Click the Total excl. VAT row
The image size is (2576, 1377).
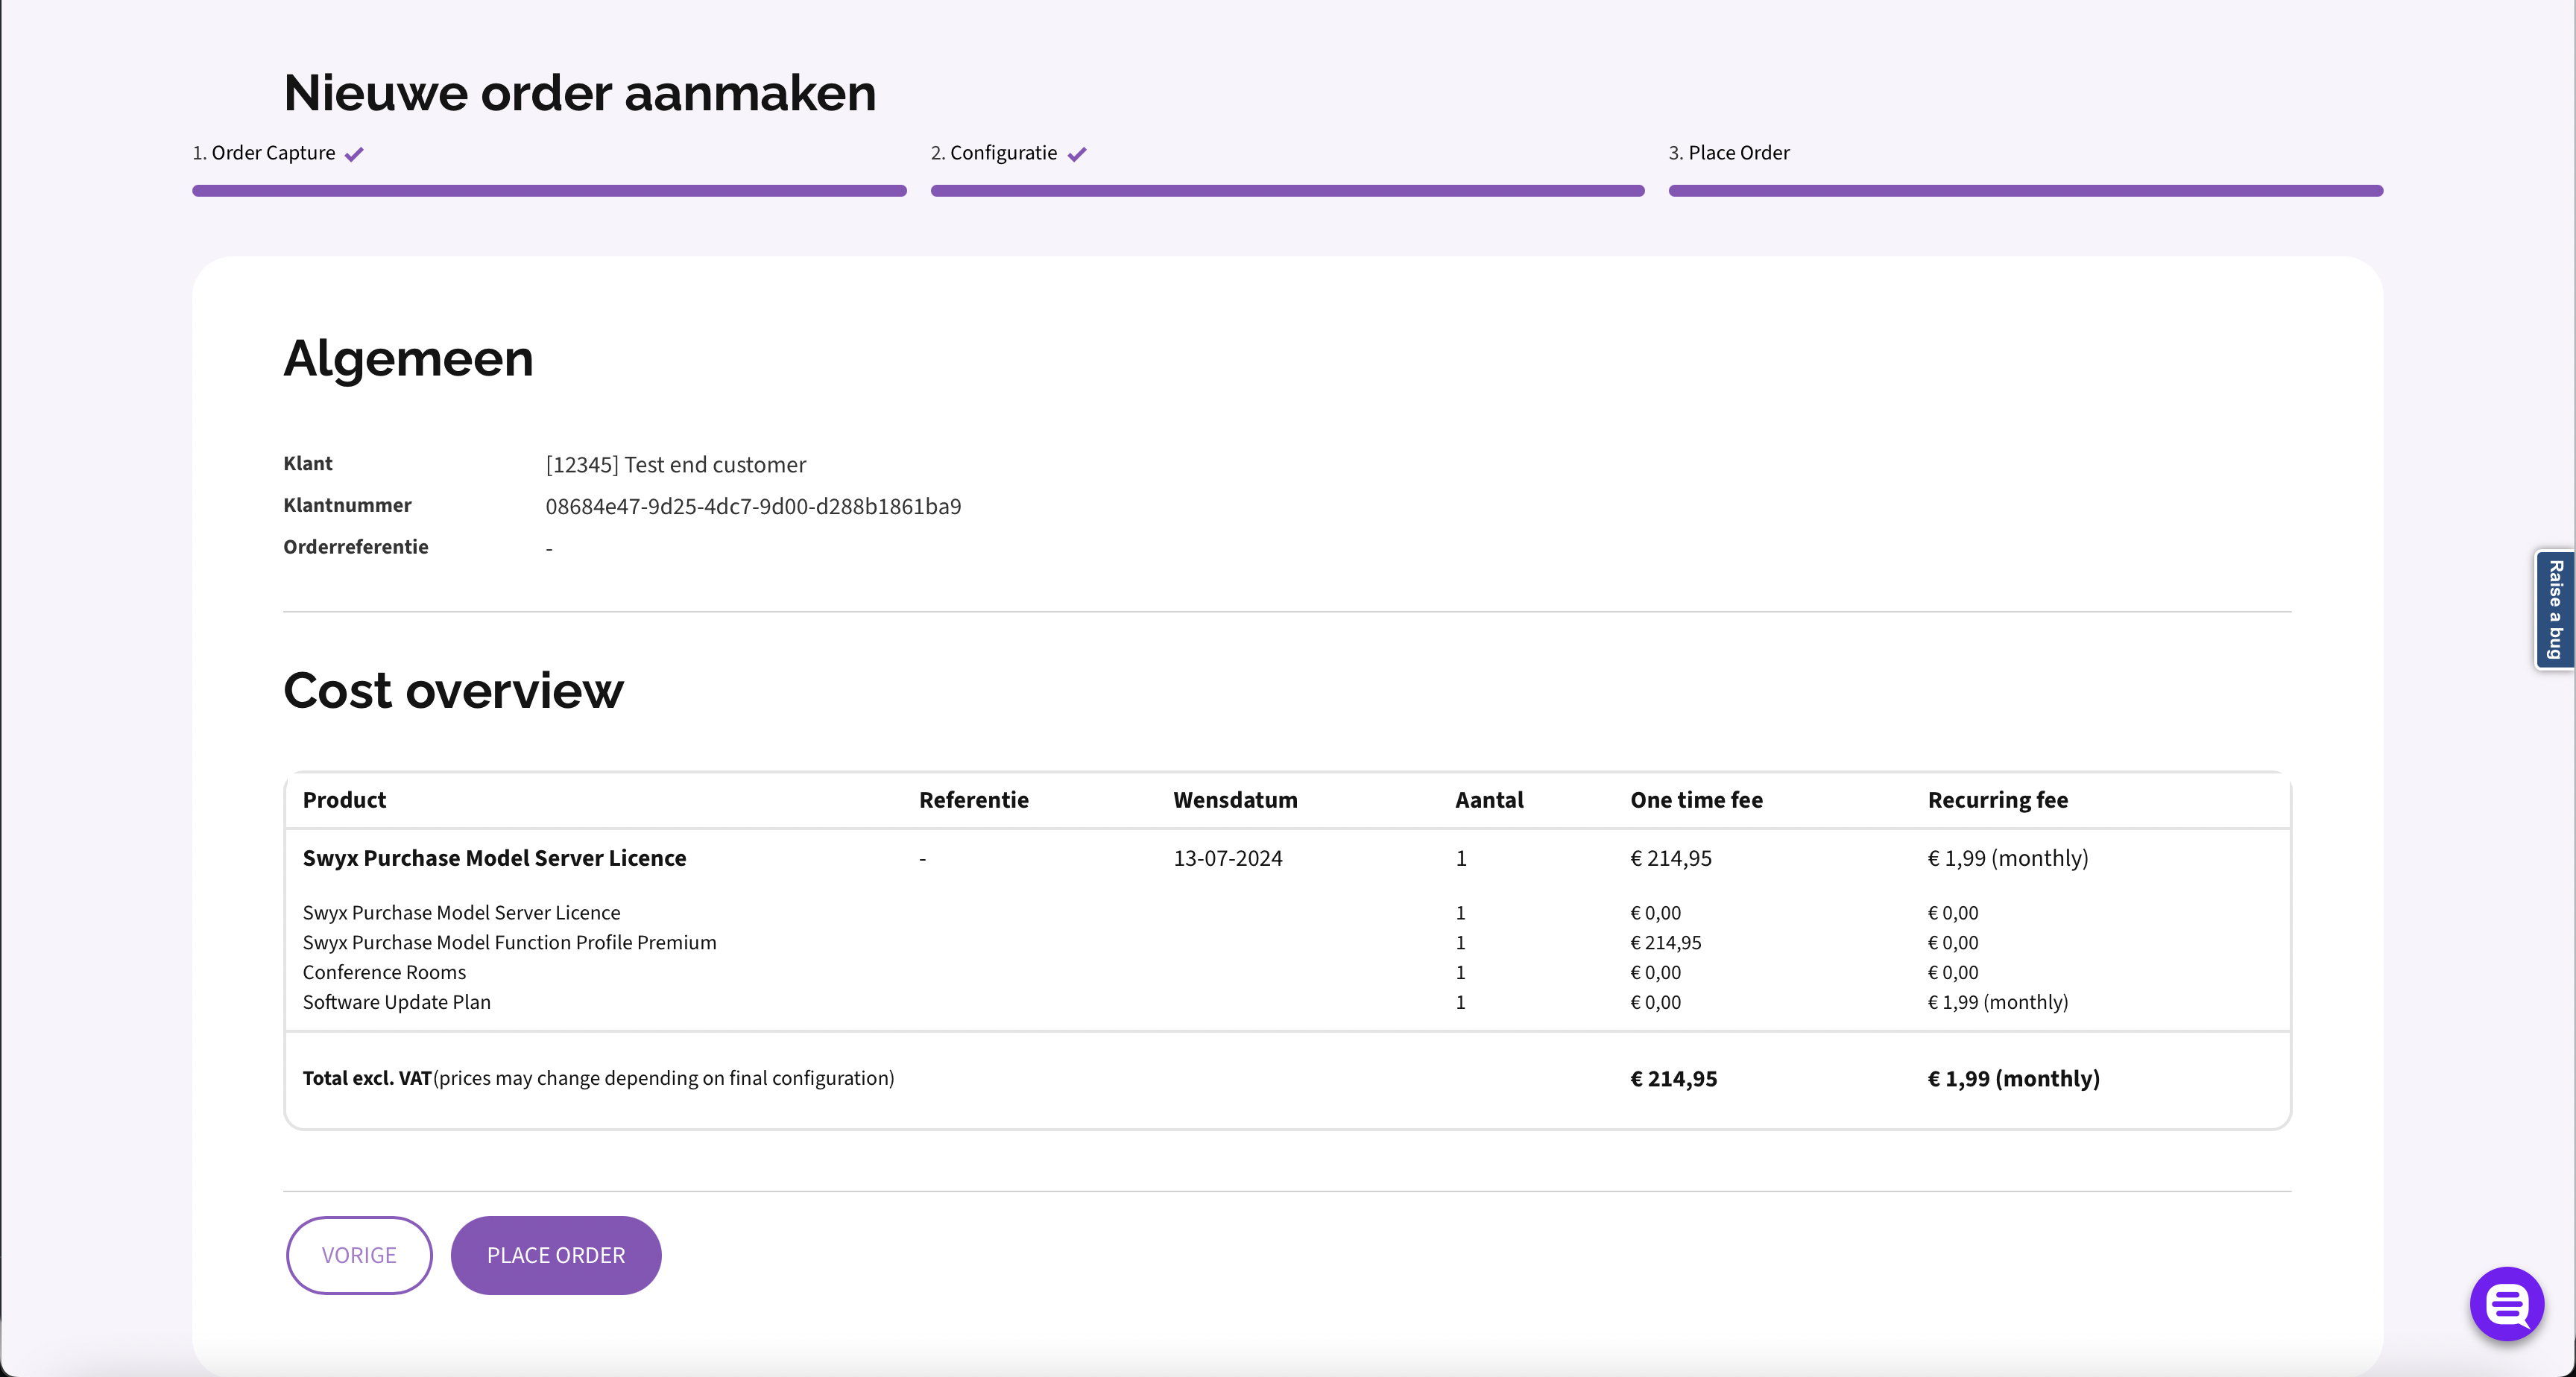pos(598,1078)
